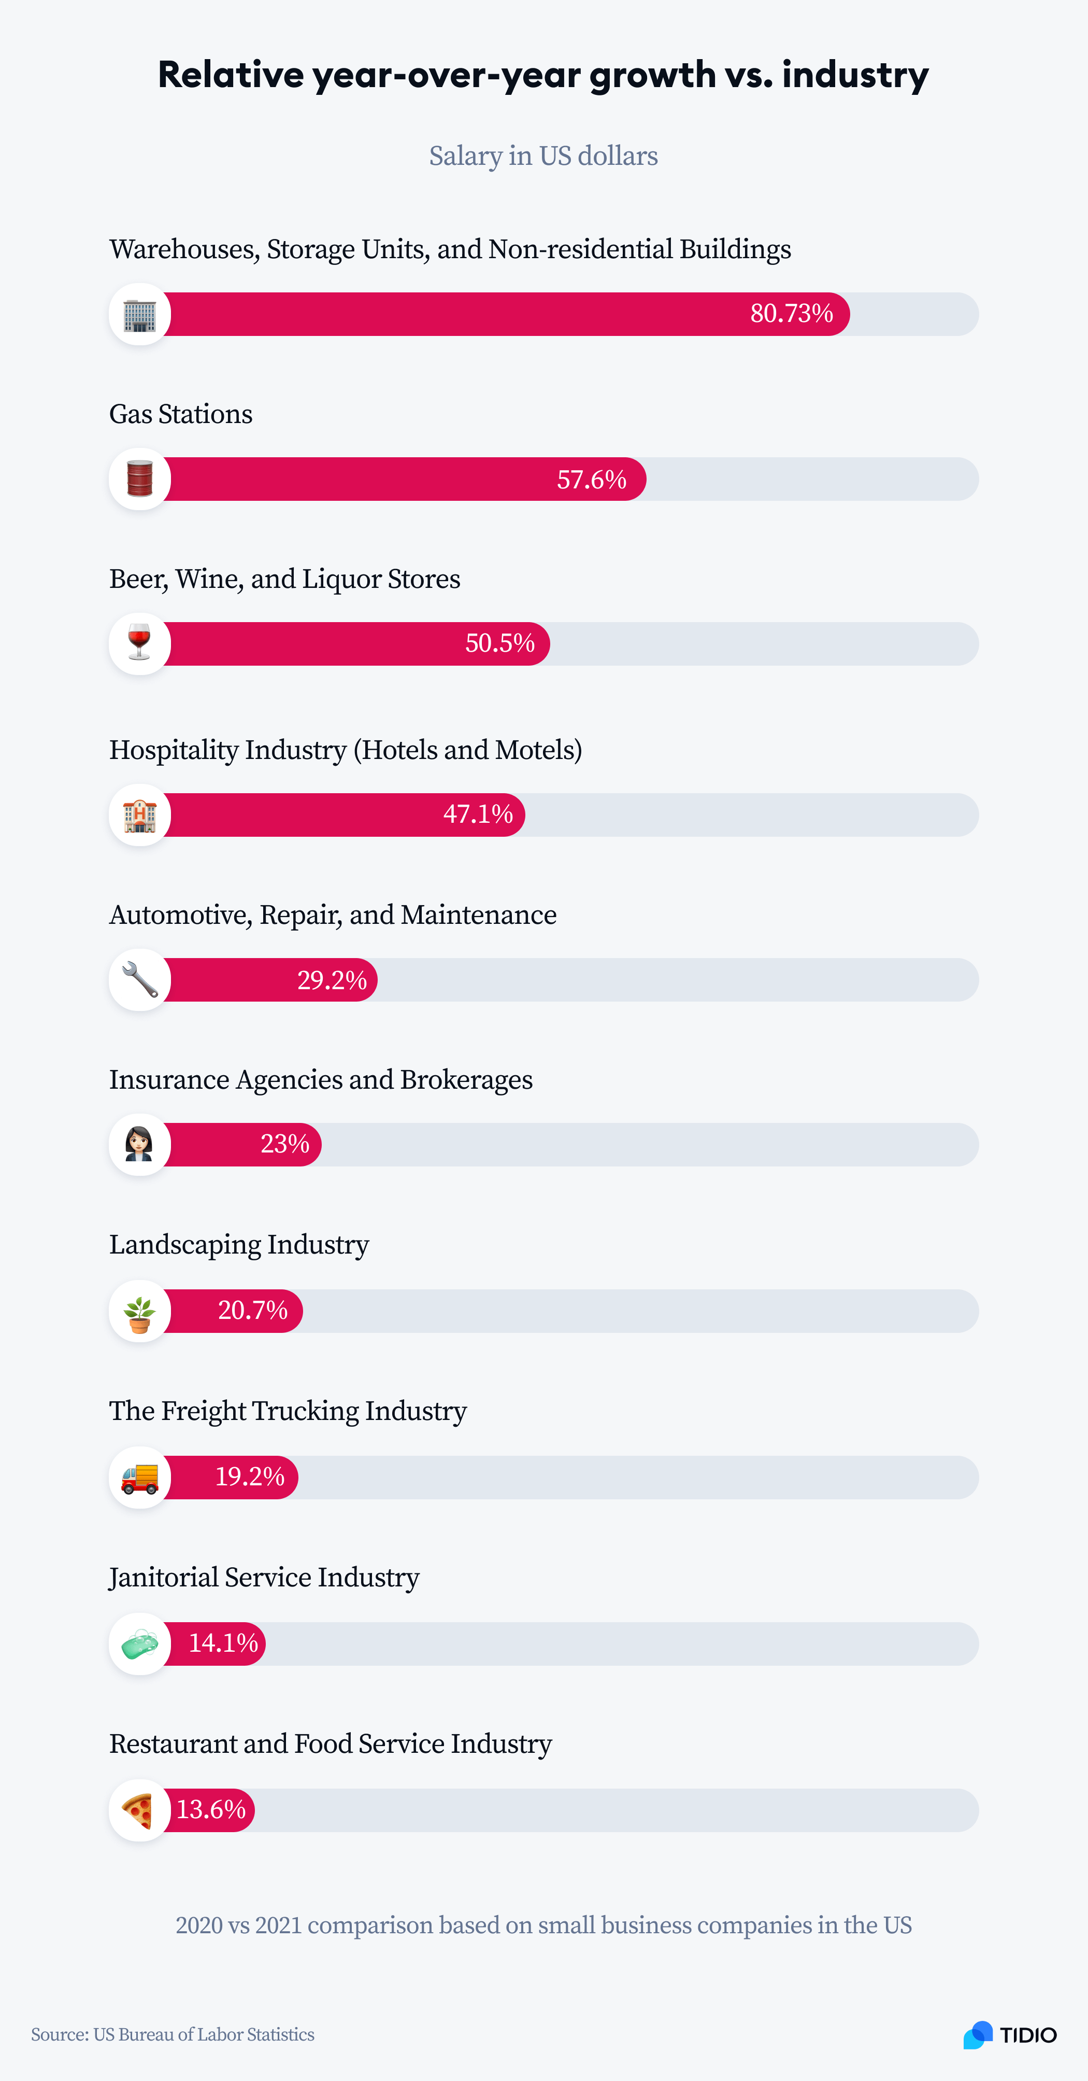Click the 80.73% bar value
The height and width of the screenshot is (2081, 1088).
792,314
